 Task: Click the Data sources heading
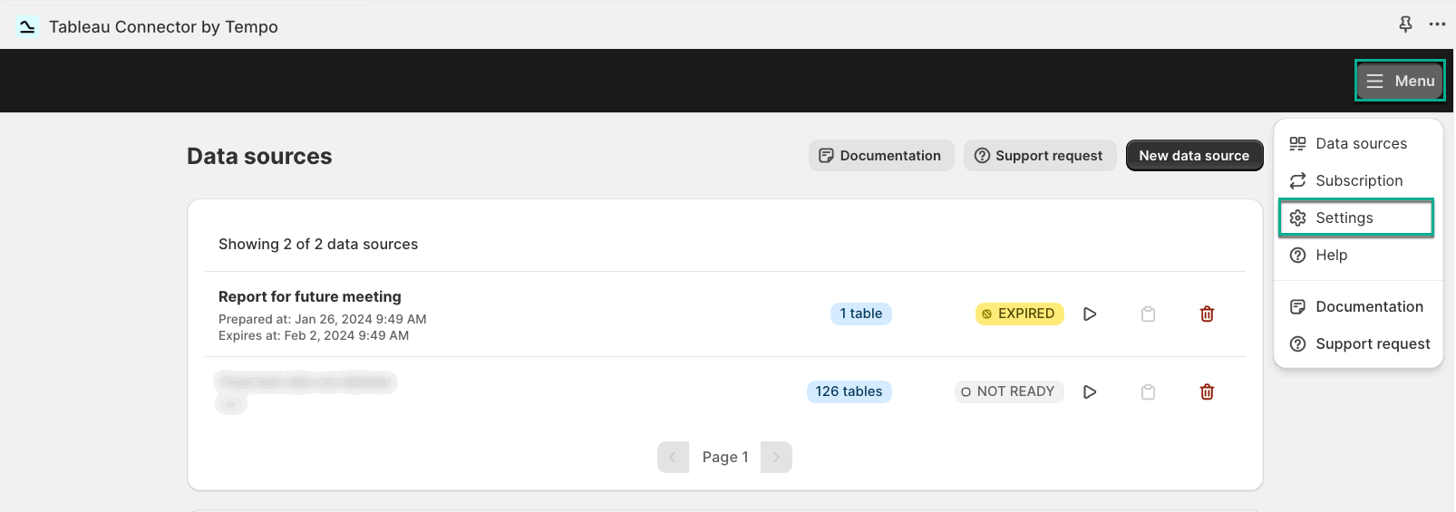(x=259, y=156)
